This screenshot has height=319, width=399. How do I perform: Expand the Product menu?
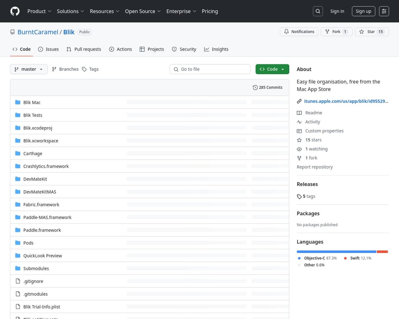(39, 11)
